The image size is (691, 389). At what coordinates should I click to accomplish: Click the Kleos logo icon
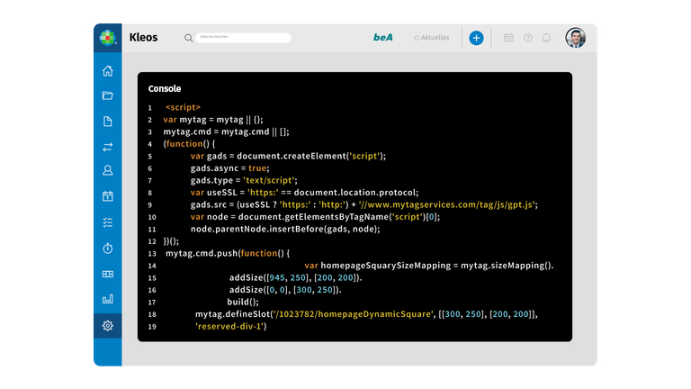coord(108,38)
